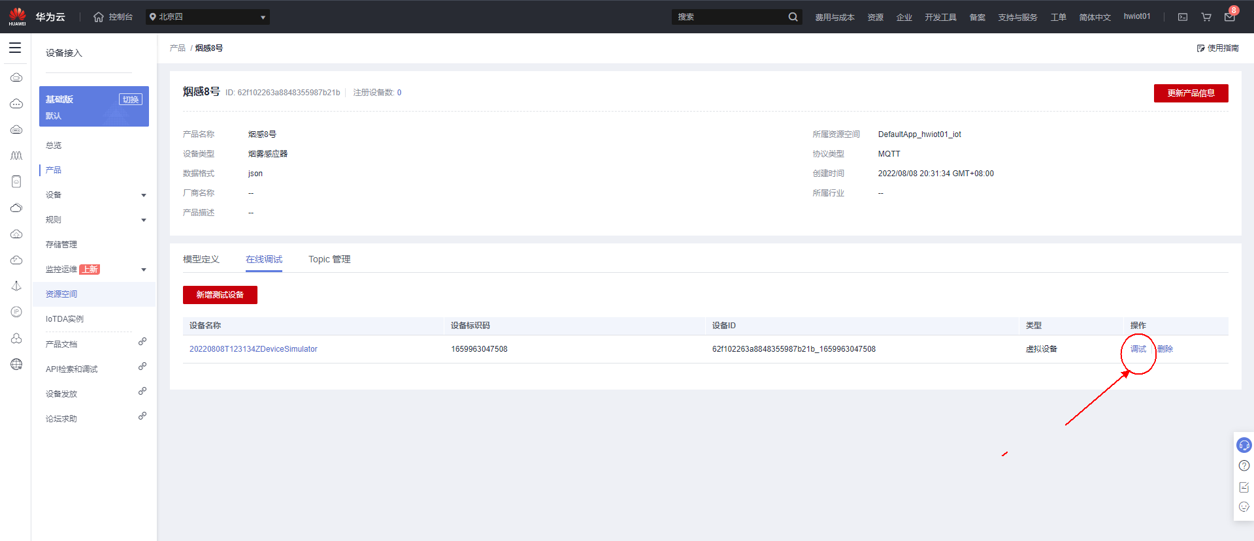Viewport: 1254px width, 541px height.
Task: Open the 资源 top menu
Action: (875, 18)
